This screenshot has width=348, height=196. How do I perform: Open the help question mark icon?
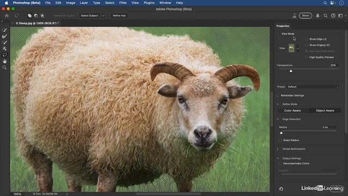(x=333, y=16)
